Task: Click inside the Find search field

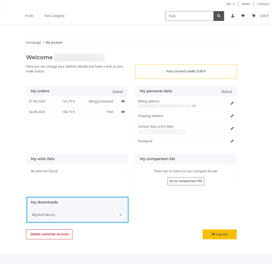Action: 189,16
